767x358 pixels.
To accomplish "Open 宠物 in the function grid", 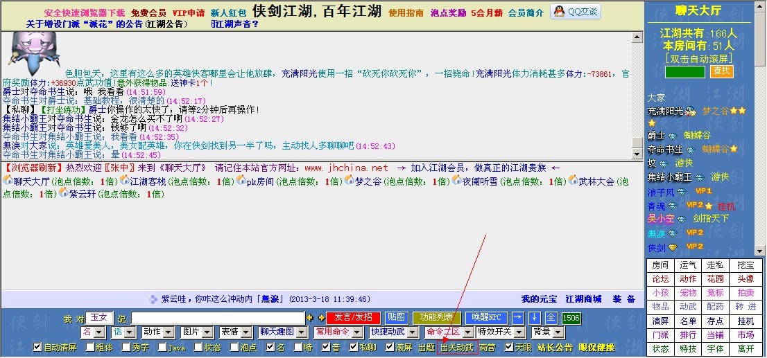I will (688, 292).
